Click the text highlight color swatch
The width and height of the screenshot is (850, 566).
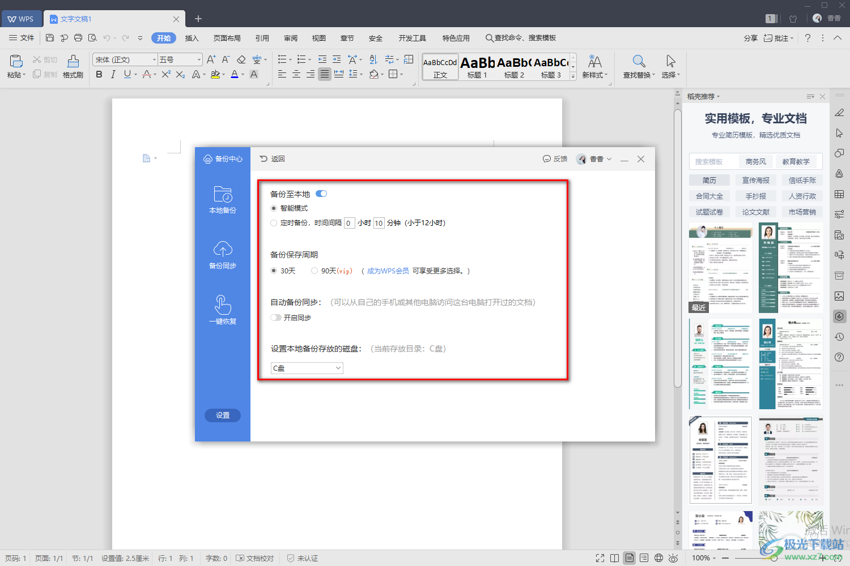[215, 74]
